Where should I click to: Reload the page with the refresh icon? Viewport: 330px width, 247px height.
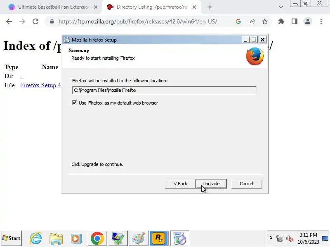[x=35, y=21]
